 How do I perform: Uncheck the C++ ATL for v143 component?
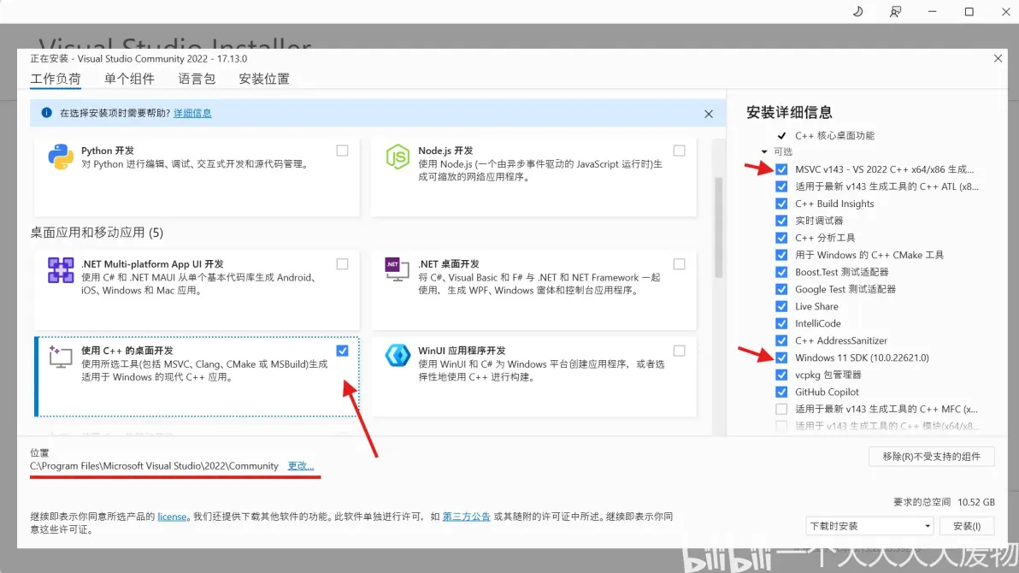click(x=781, y=186)
